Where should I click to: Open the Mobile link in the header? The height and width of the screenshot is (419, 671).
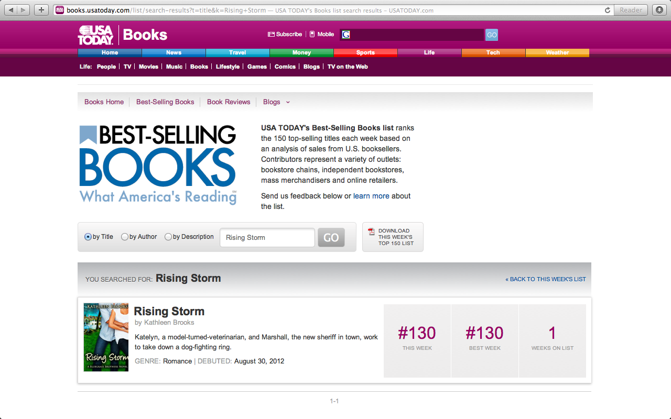322,34
